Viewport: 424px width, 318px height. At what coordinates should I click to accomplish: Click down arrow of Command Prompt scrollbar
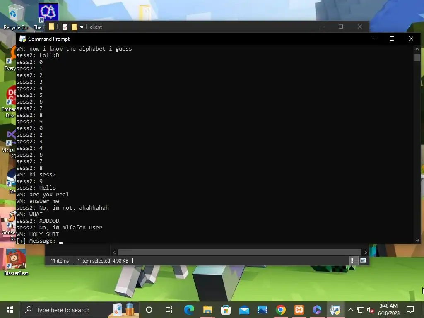click(417, 241)
